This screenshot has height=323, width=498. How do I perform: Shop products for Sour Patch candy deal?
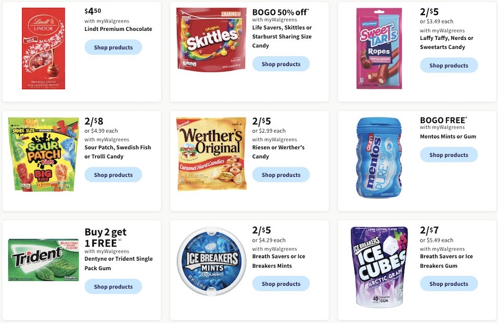pyautogui.click(x=113, y=175)
